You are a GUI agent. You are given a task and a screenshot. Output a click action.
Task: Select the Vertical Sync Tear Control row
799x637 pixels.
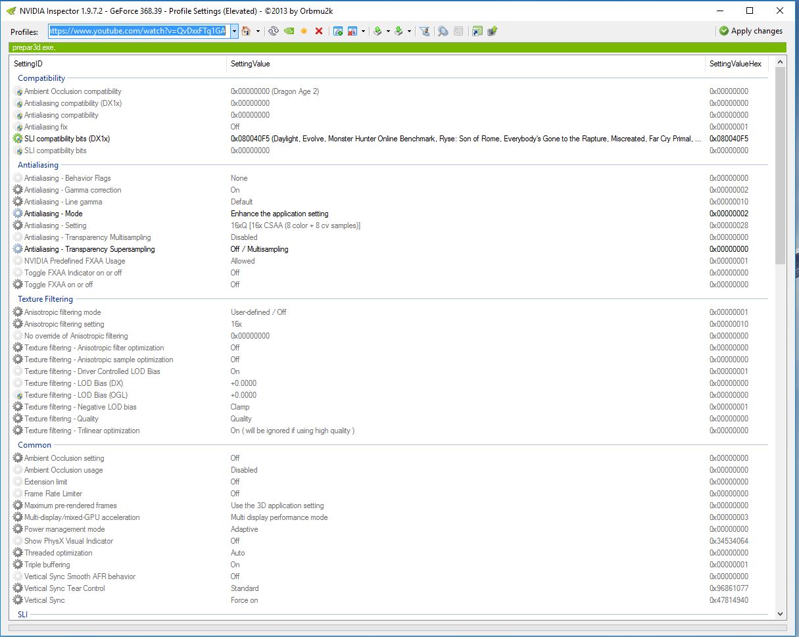click(x=389, y=588)
